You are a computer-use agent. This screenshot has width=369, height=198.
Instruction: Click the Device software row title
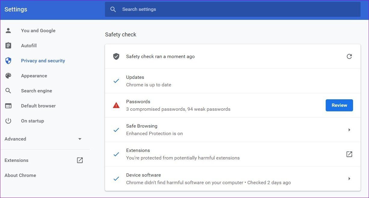pos(143,175)
